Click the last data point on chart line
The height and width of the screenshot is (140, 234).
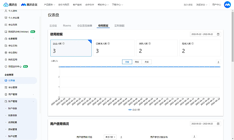point(220,67)
